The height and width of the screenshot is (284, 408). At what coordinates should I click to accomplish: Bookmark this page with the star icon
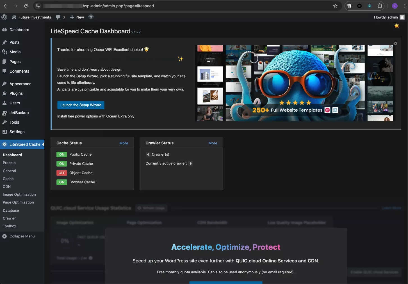coord(335,6)
